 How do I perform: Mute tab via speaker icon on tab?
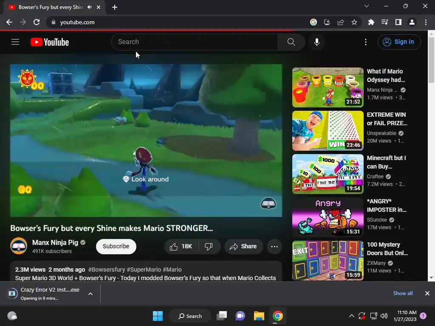[x=89, y=7]
